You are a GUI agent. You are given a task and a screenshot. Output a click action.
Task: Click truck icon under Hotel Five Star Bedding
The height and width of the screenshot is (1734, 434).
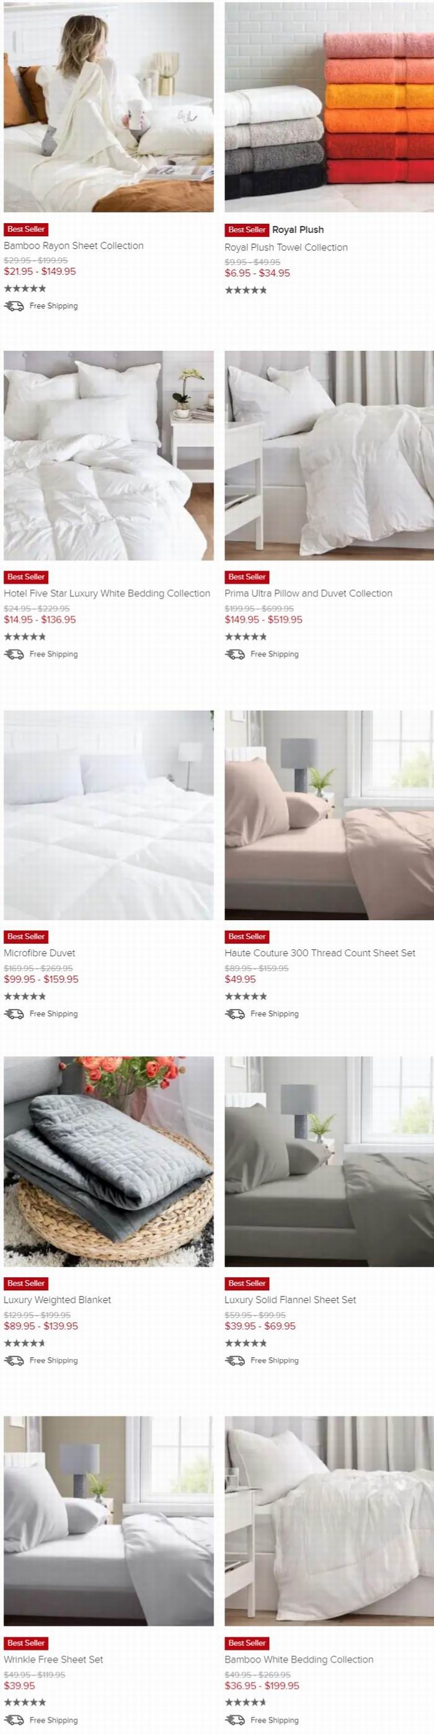[14, 654]
